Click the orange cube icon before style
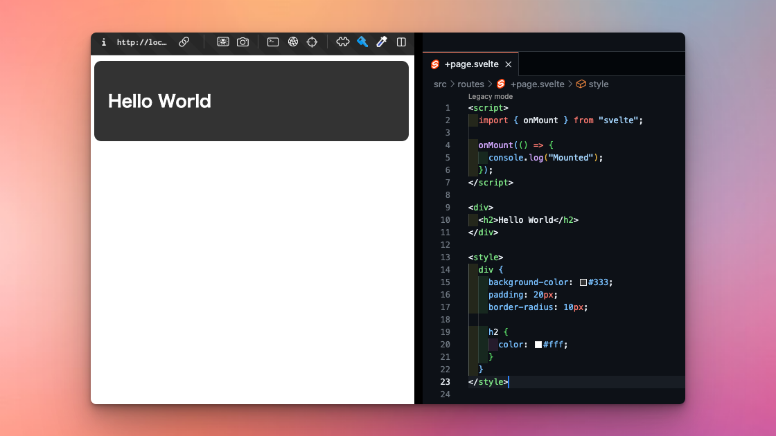Viewport: 776px width, 436px height. pyautogui.click(x=581, y=84)
